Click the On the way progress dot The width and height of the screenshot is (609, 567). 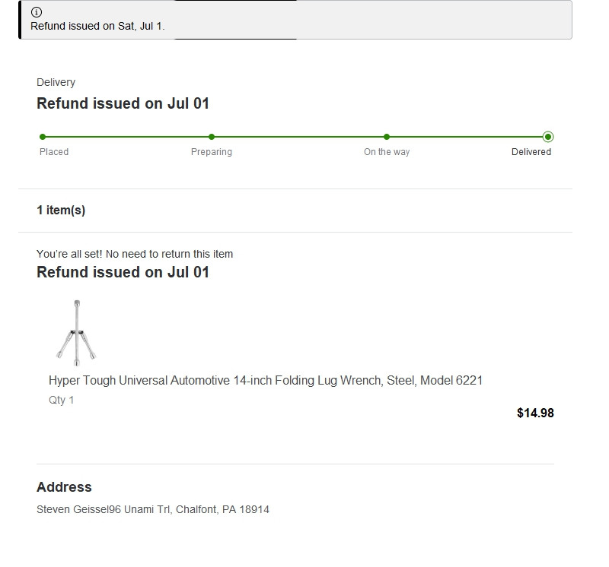pyautogui.click(x=387, y=137)
